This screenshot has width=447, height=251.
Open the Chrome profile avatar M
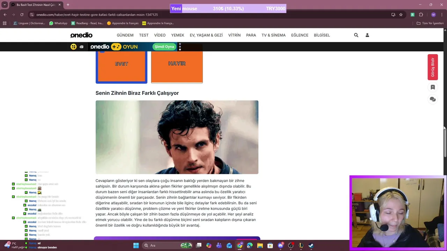433,15
